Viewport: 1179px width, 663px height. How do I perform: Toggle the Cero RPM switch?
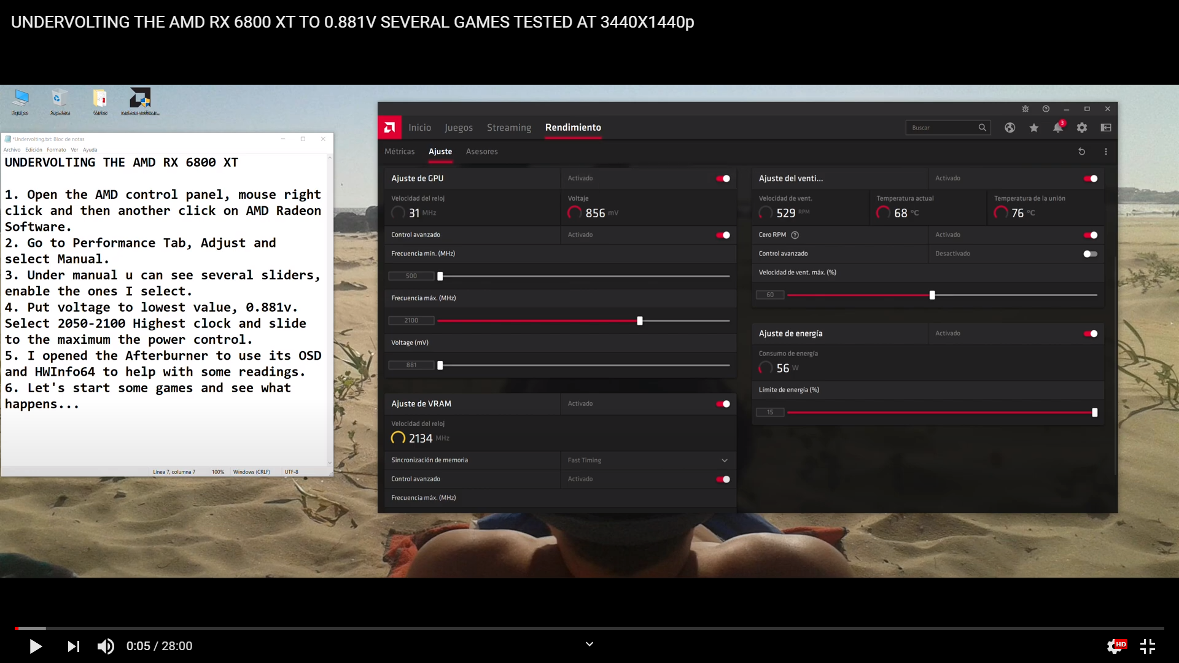click(1091, 235)
